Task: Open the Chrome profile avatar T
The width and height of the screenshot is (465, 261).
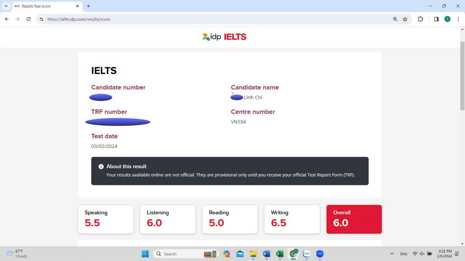Action: [x=448, y=19]
